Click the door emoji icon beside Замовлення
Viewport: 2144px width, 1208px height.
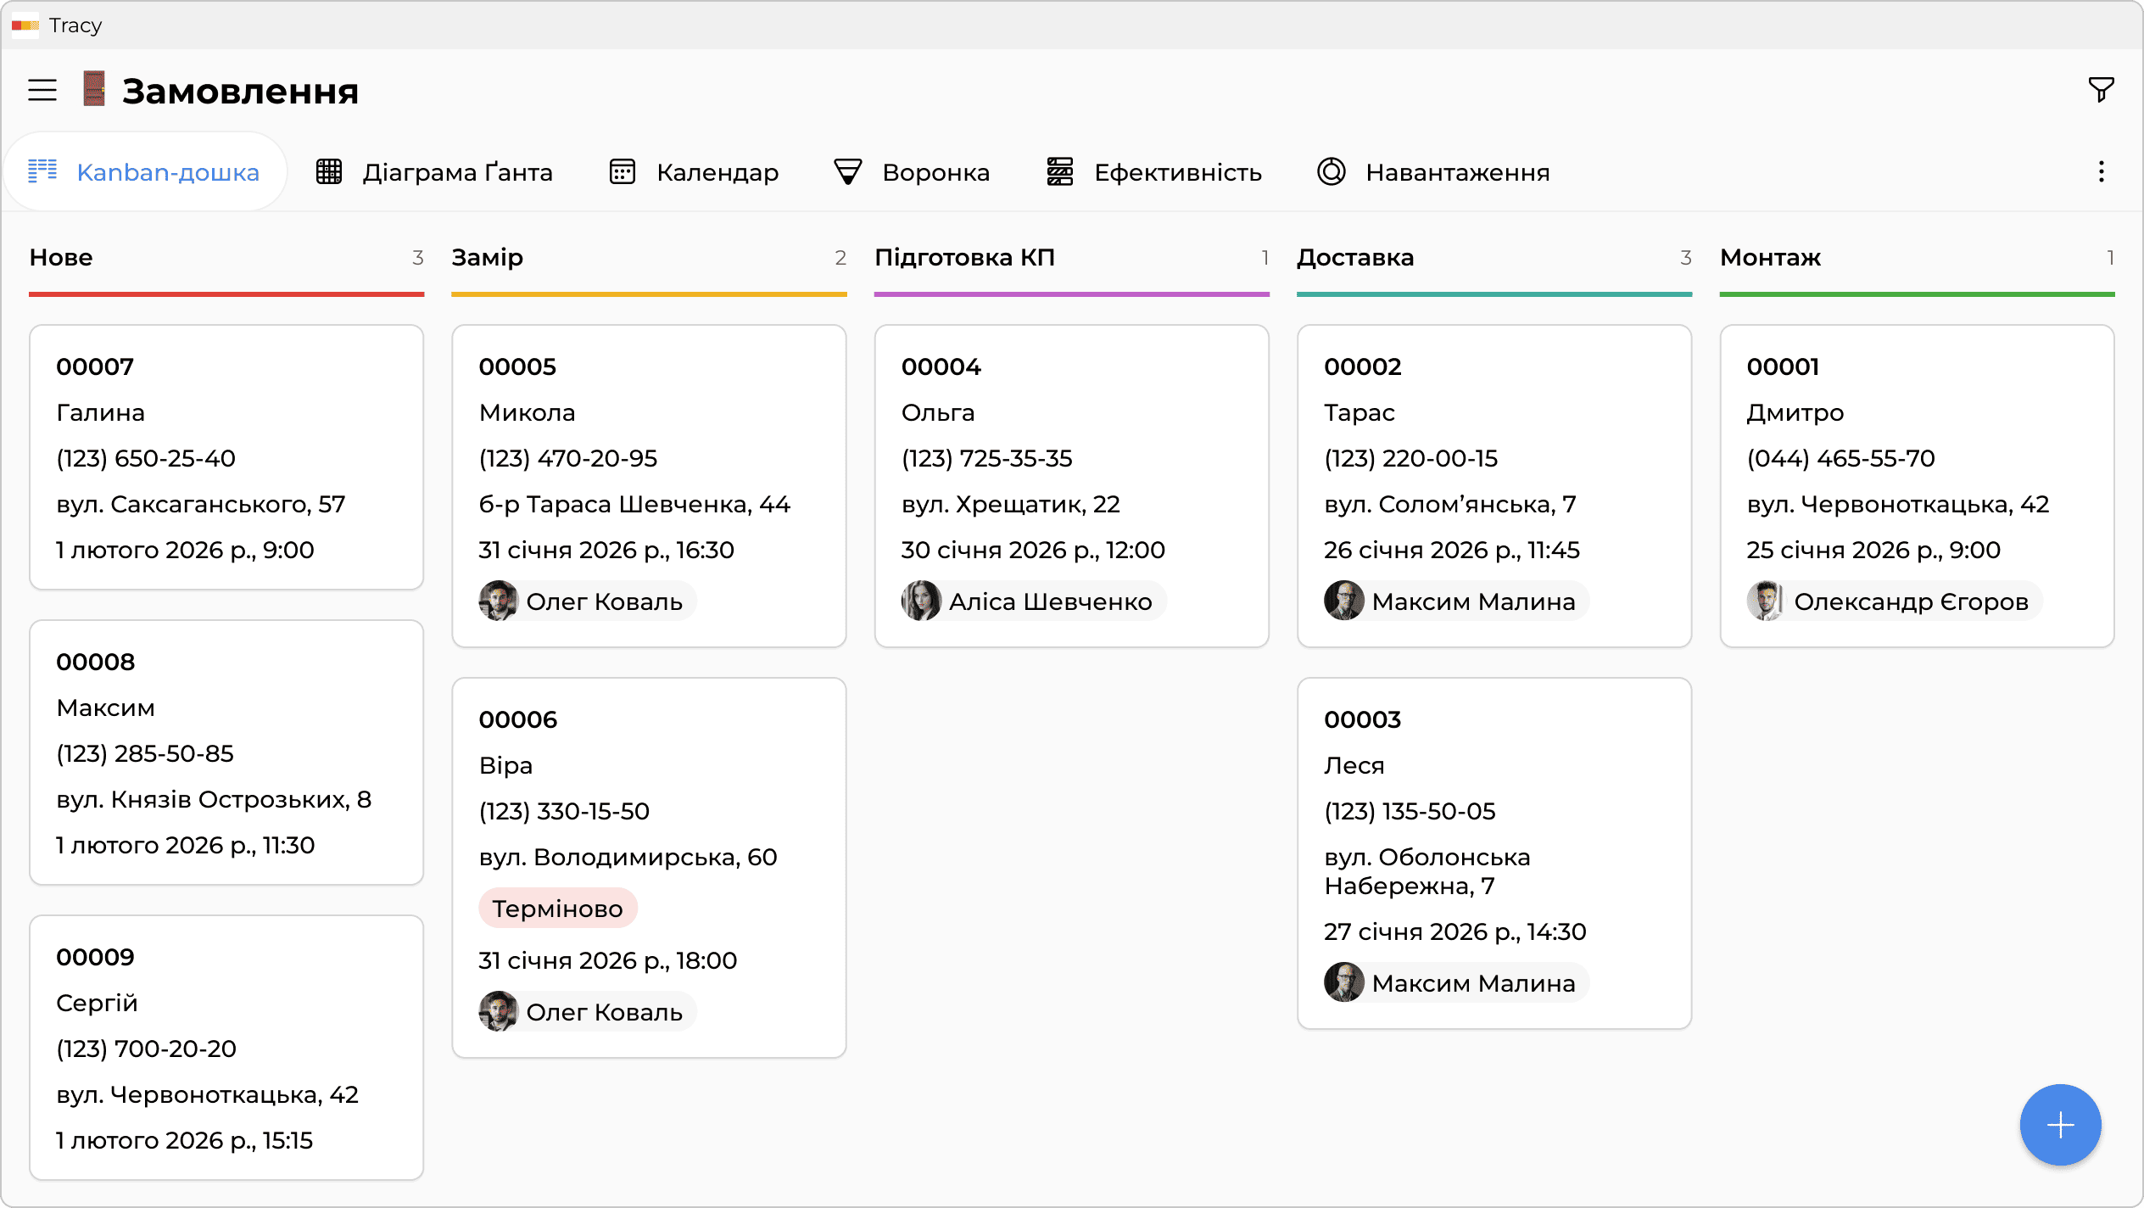point(94,89)
